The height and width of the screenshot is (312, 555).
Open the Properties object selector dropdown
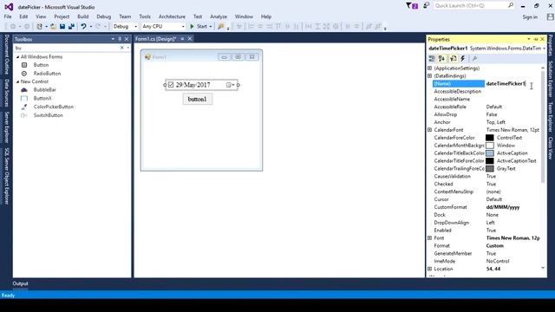tap(544, 49)
